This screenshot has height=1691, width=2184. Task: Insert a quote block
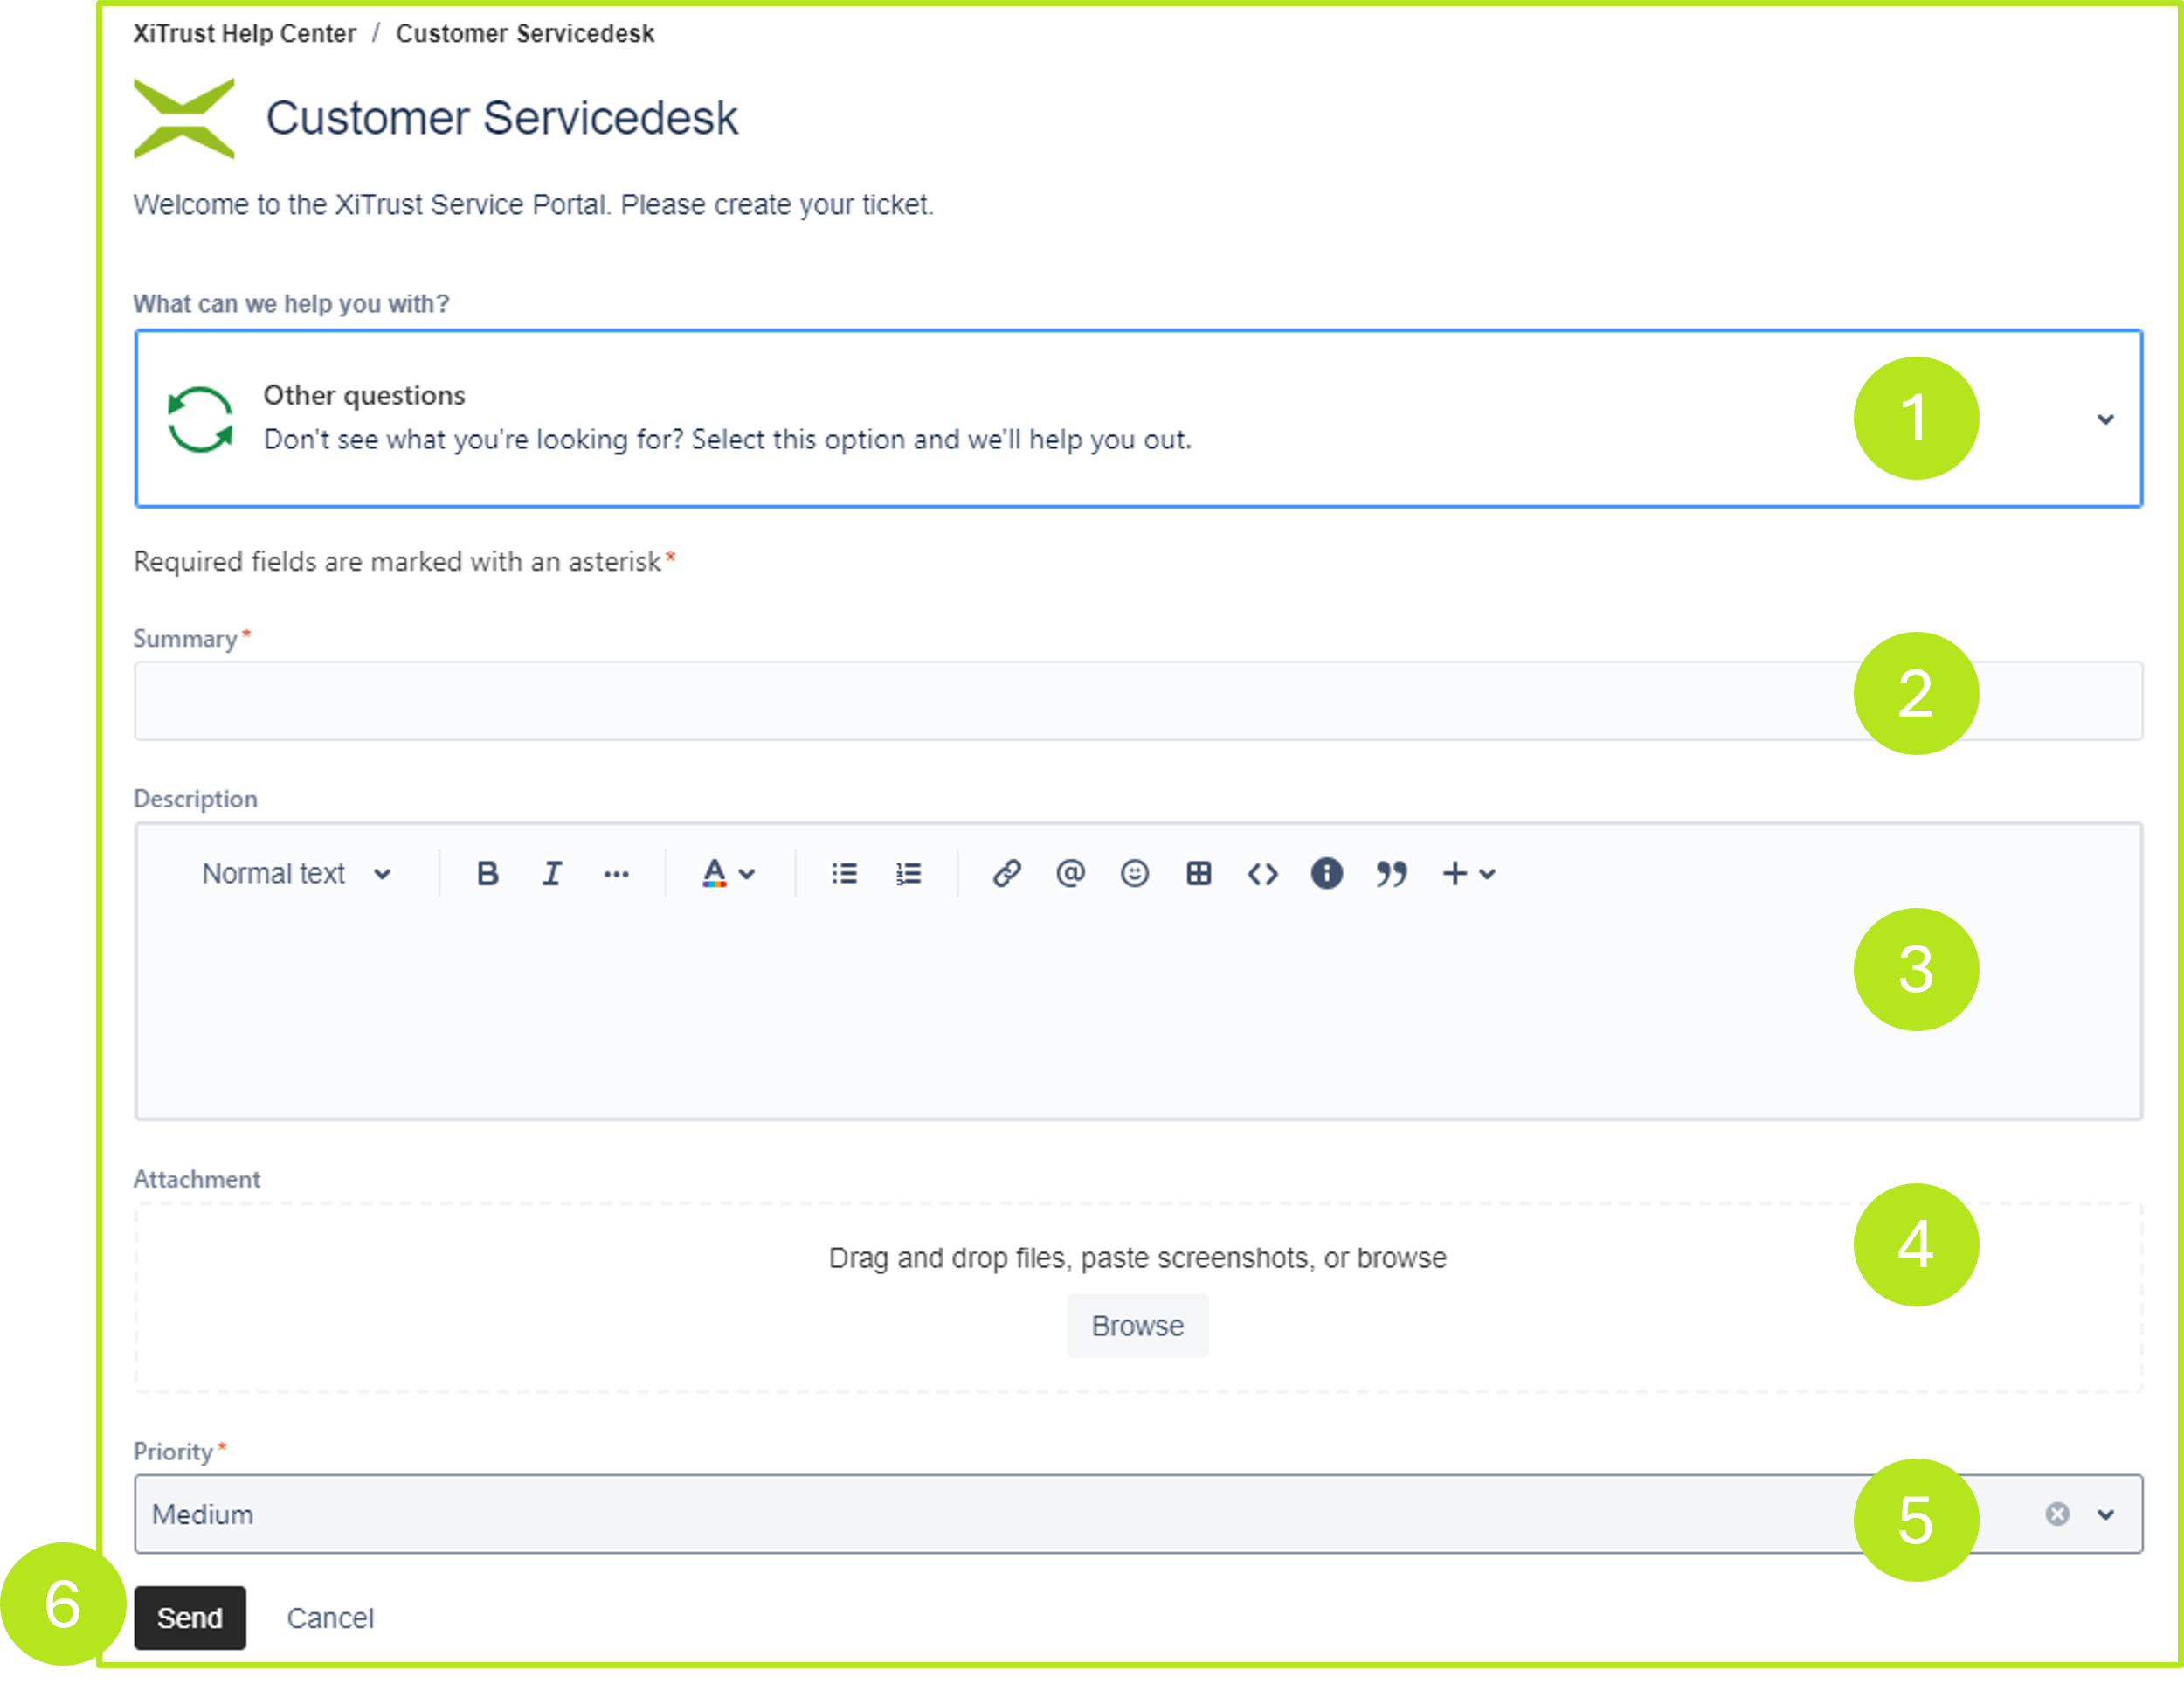(x=1390, y=874)
